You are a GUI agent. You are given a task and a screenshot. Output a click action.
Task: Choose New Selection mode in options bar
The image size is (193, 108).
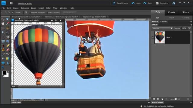click(x=6, y=13)
